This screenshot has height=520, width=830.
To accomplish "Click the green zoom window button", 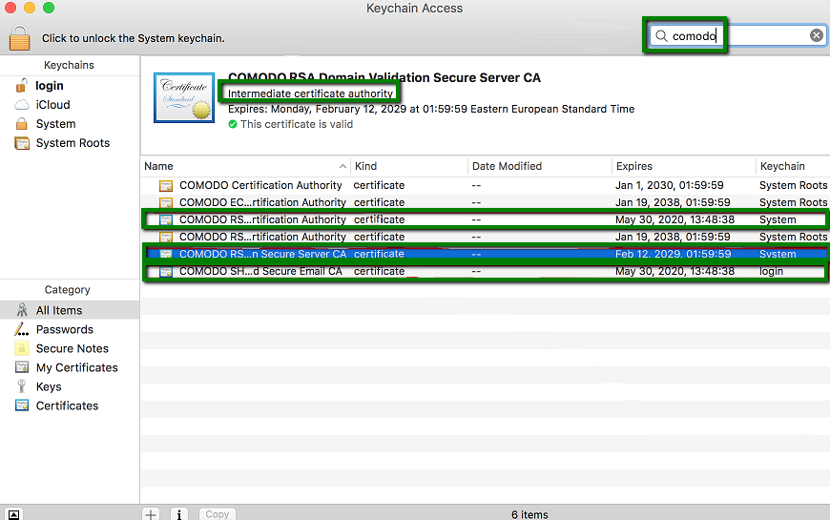I will tap(49, 8).
